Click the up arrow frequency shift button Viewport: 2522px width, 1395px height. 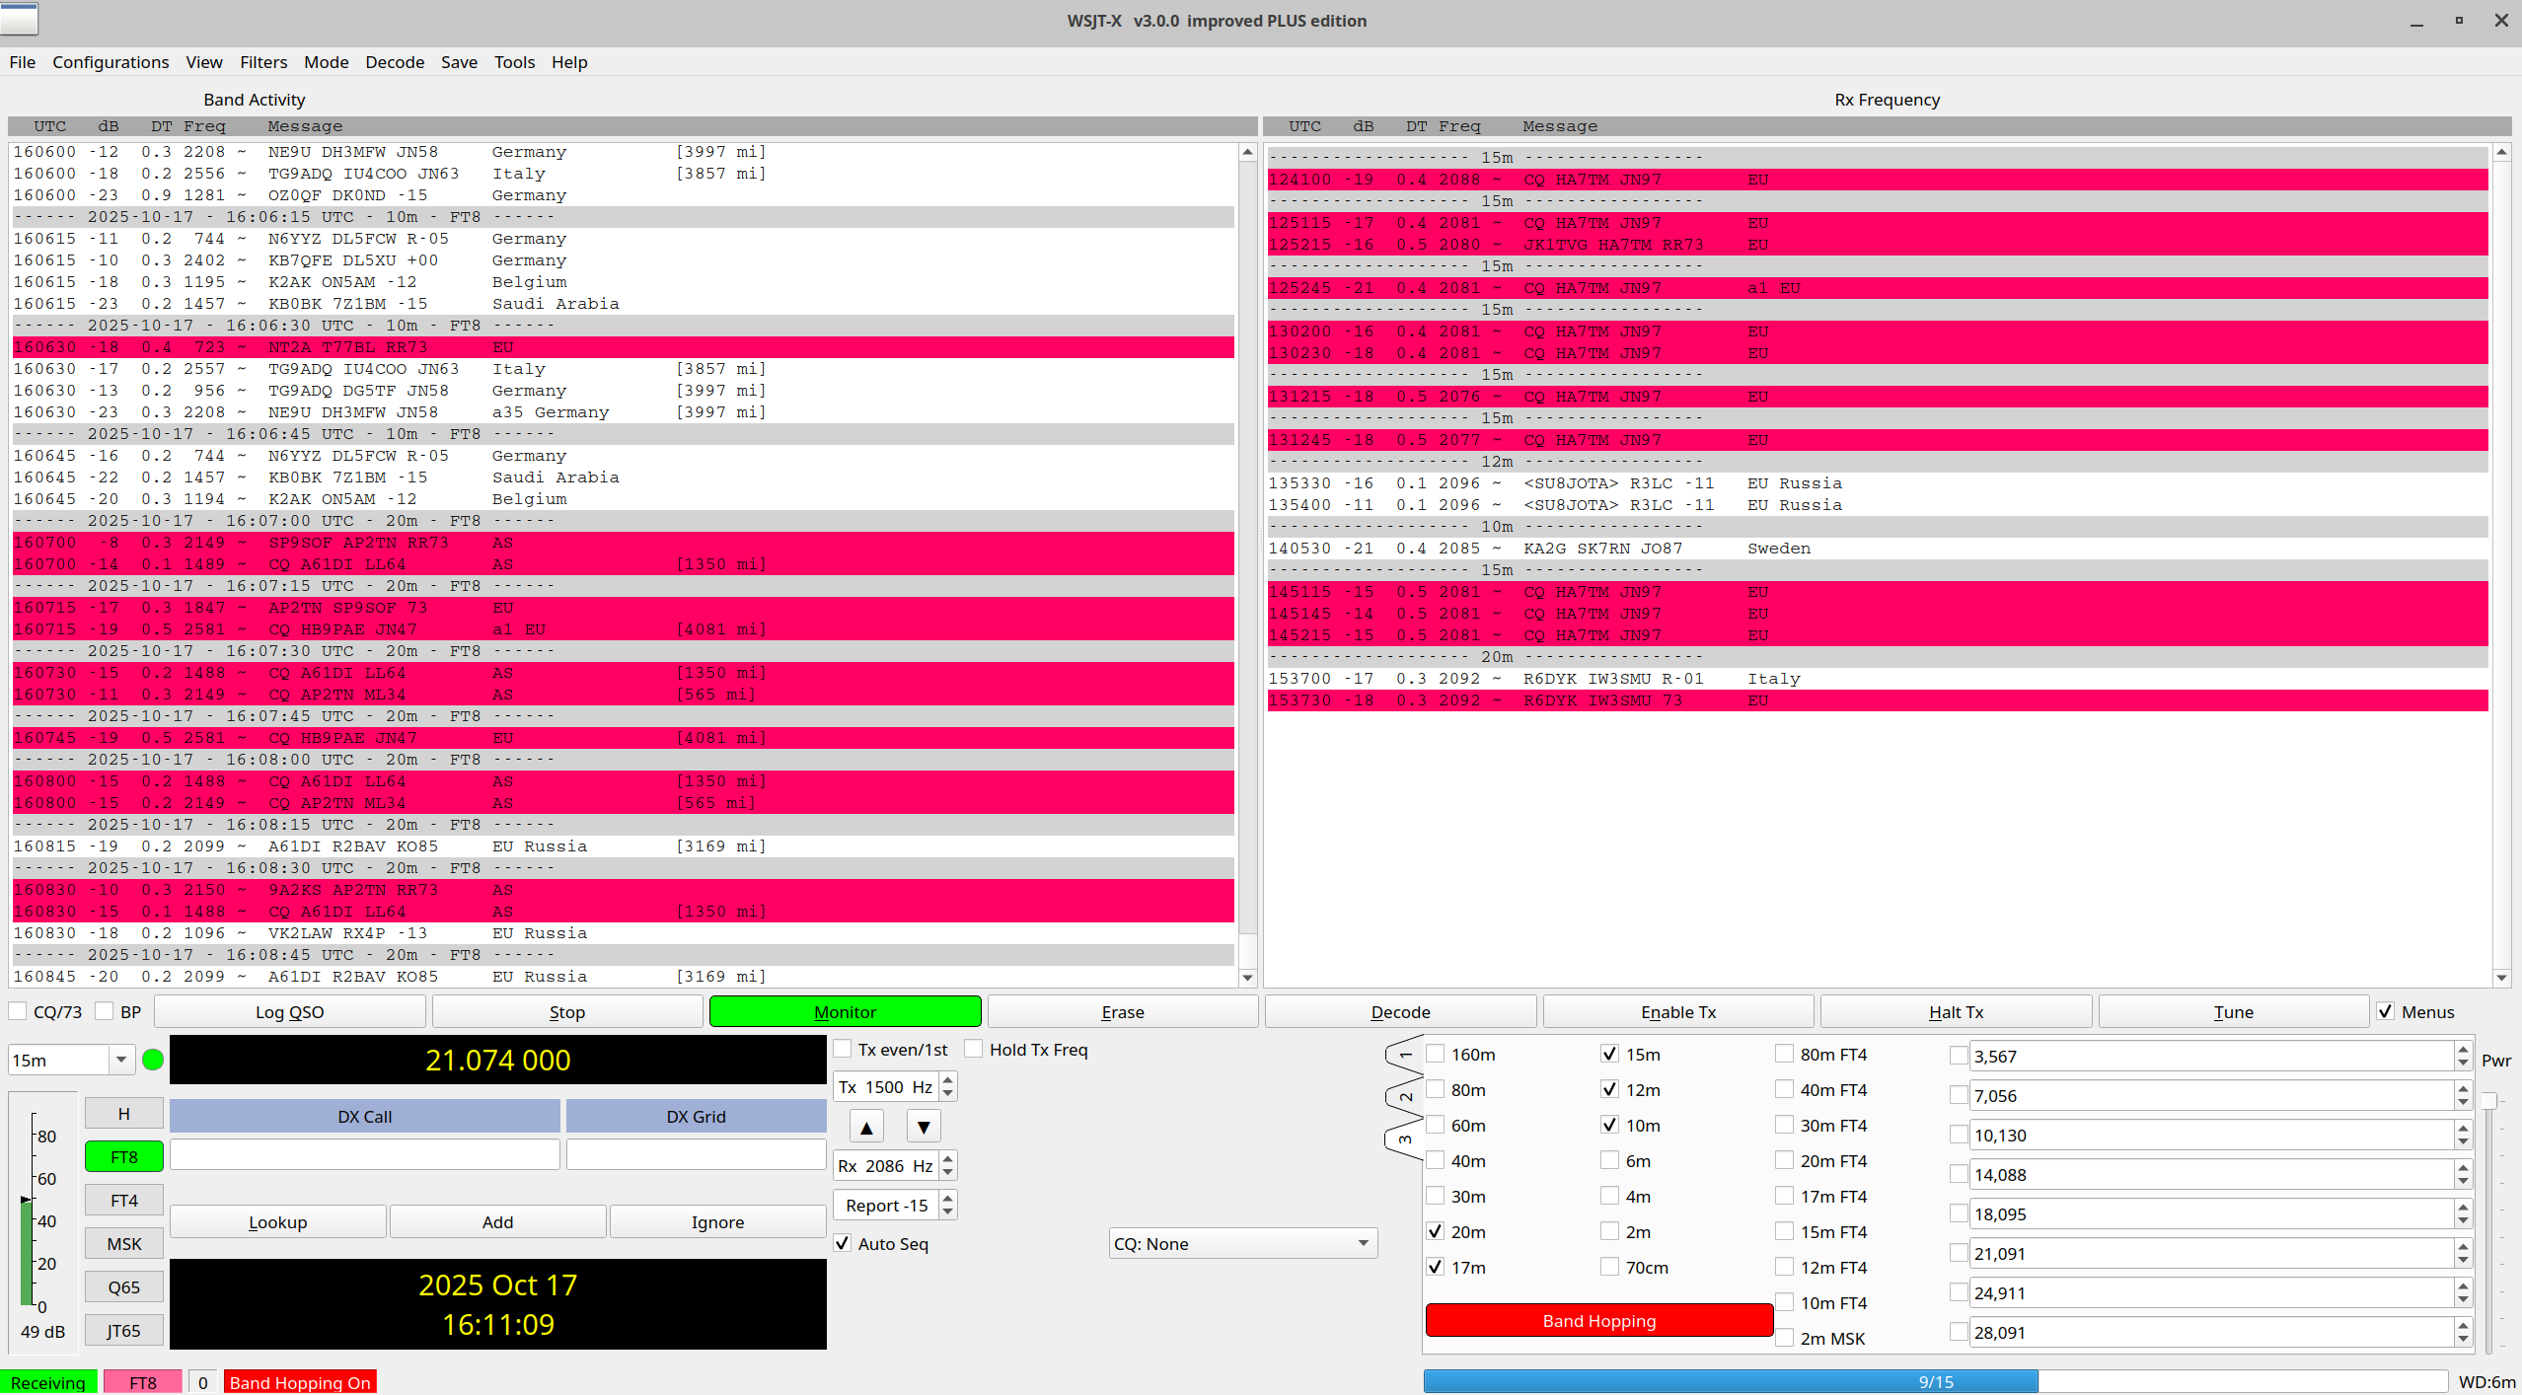pos(866,1127)
